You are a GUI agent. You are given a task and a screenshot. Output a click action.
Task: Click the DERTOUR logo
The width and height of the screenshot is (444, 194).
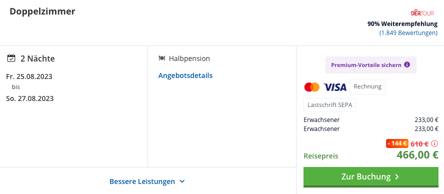[x=422, y=13]
